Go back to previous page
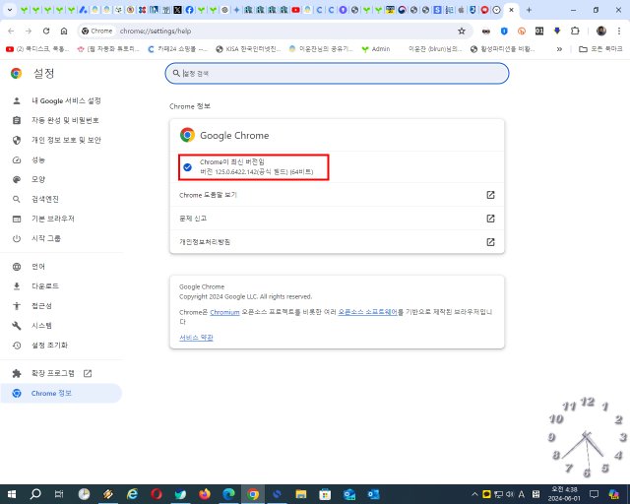Image resolution: width=630 pixels, height=504 pixels. point(11,31)
